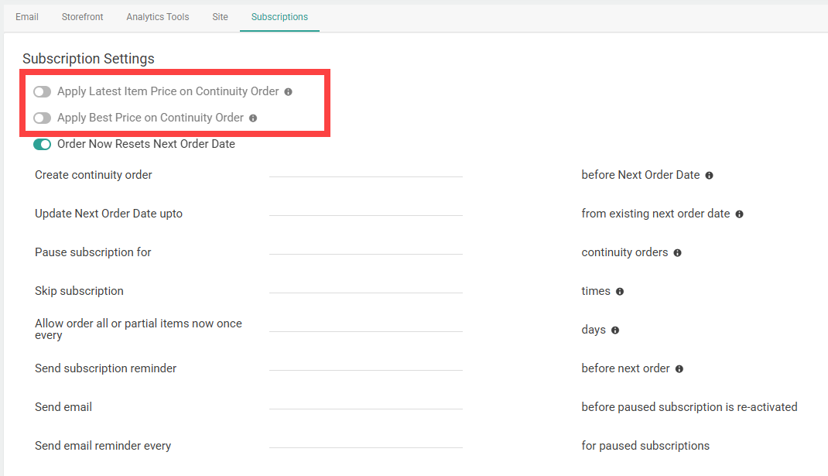Enable Apply Latest Item Price on Continuity Order
This screenshot has height=476, width=828.
42,91
